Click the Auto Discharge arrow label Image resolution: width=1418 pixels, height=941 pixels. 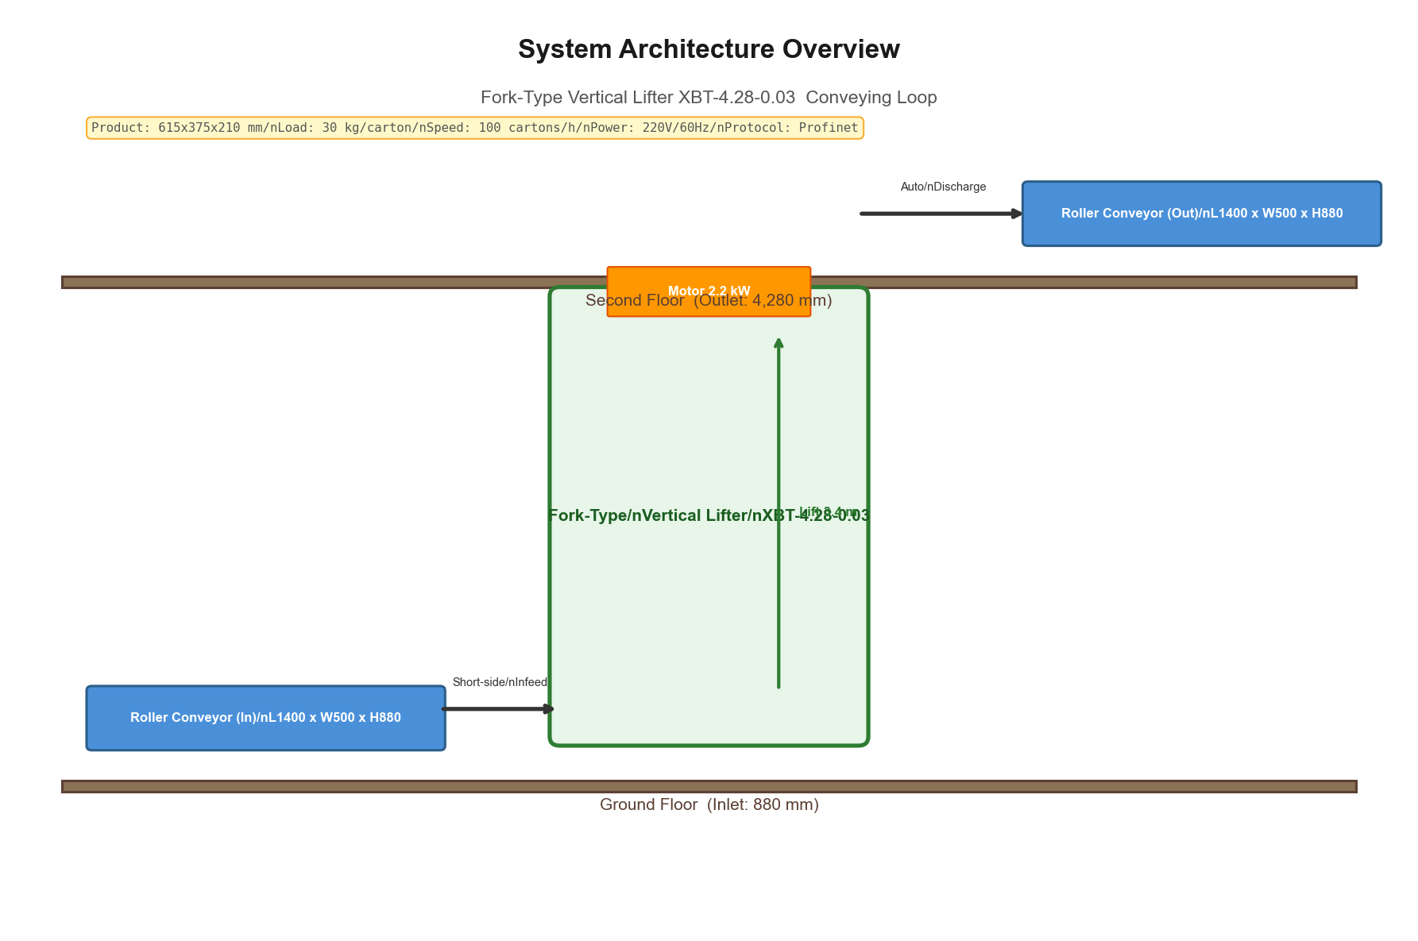point(943,187)
